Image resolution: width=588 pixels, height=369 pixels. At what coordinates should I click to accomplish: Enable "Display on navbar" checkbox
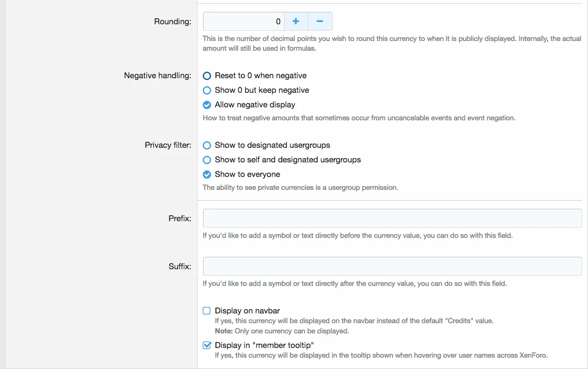[x=207, y=311]
